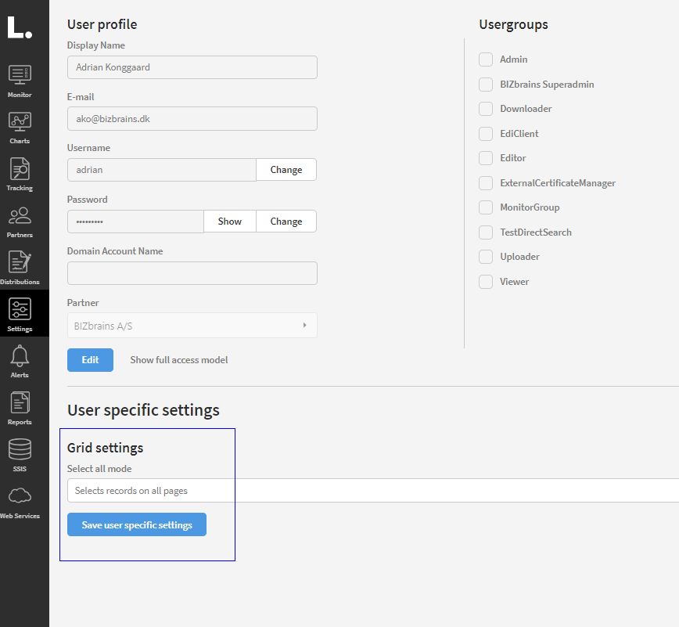Enable the Downloader usergroup checkbox

click(486, 109)
